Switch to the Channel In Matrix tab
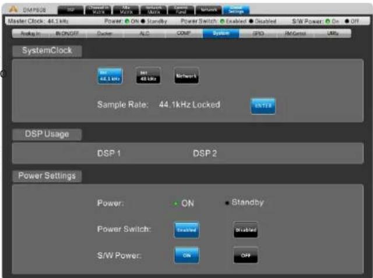The height and width of the screenshot is (278, 373). [98, 10]
